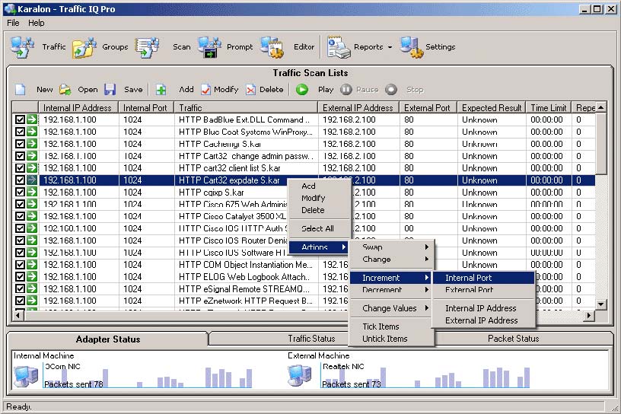Click the Reports printer icon
The width and height of the screenshot is (621, 414).
338,47
